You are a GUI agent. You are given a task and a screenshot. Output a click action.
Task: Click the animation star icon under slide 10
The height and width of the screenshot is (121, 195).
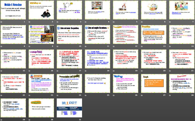coord(58,46)
